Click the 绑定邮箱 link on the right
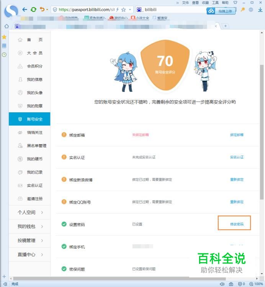This screenshot has height=287, width=265. point(237,135)
